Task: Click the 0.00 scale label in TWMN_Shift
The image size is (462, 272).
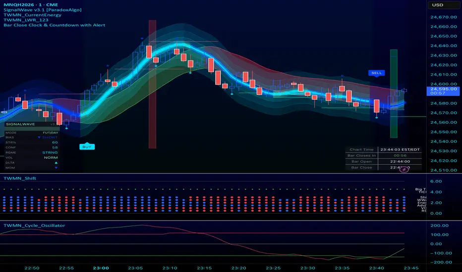Action: tap(436, 213)
